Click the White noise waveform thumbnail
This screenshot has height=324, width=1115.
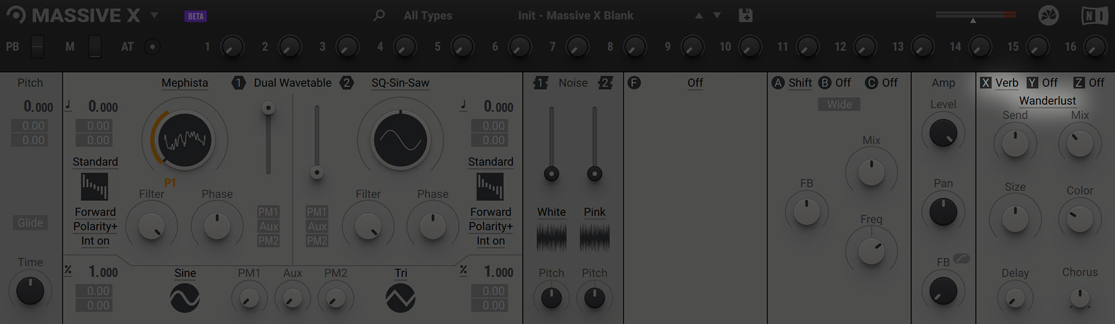click(x=552, y=237)
